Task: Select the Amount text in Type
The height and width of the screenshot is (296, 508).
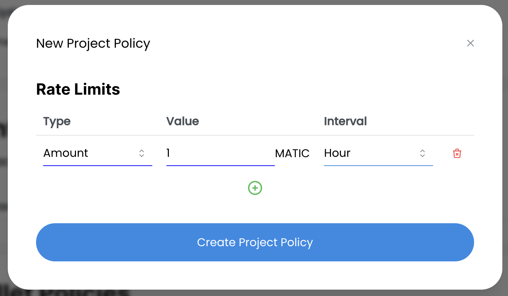Action: point(66,153)
